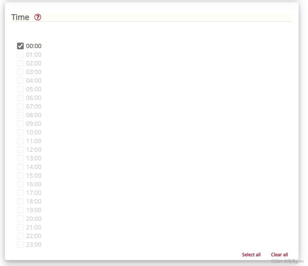Click the Select all link
The height and width of the screenshot is (266, 308).
[251, 254]
